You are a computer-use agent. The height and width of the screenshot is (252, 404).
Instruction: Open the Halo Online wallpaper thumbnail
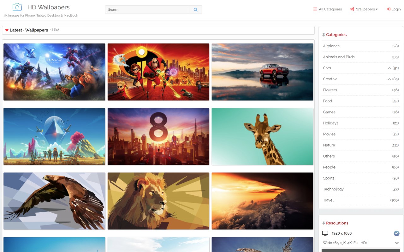click(x=54, y=72)
